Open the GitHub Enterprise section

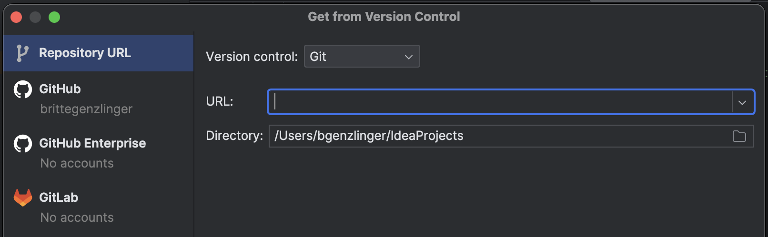click(x=92, y=143)
